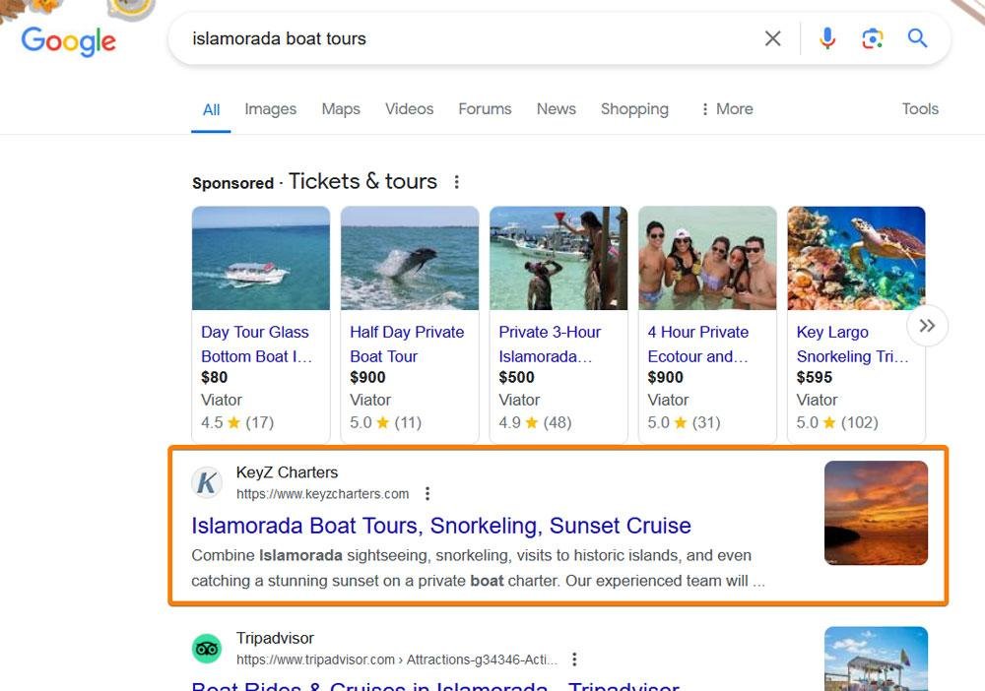The height and width of the screenshot is (691, 985).
Task: Clear the search query with X icon
Action: point(773,38)
